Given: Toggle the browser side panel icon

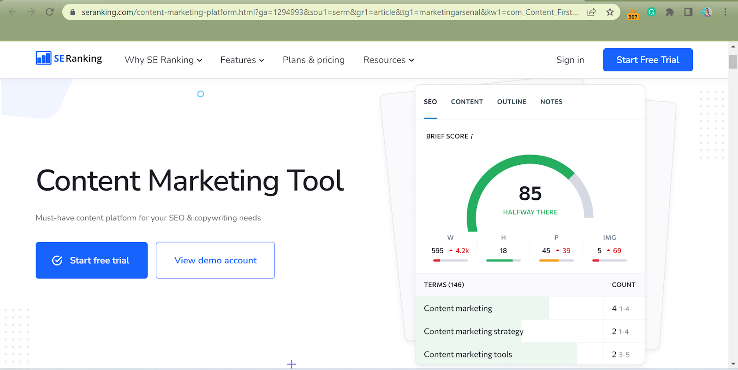Looking at the screenshot, I should (x=688, y=12).
